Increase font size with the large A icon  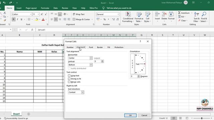pos(42,14)
